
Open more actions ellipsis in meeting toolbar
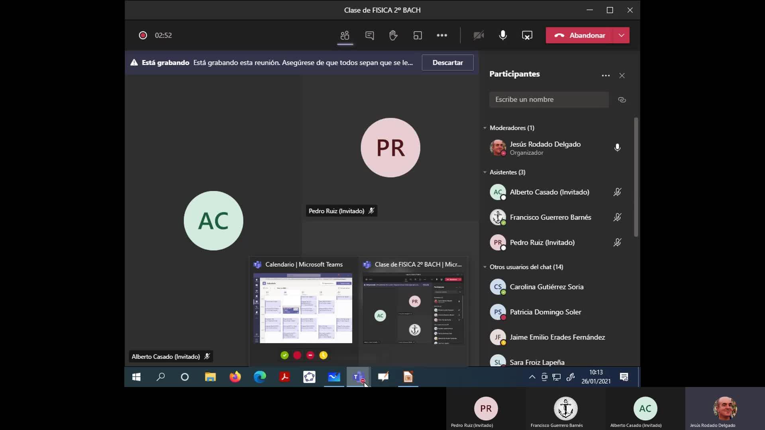[441, 35]
